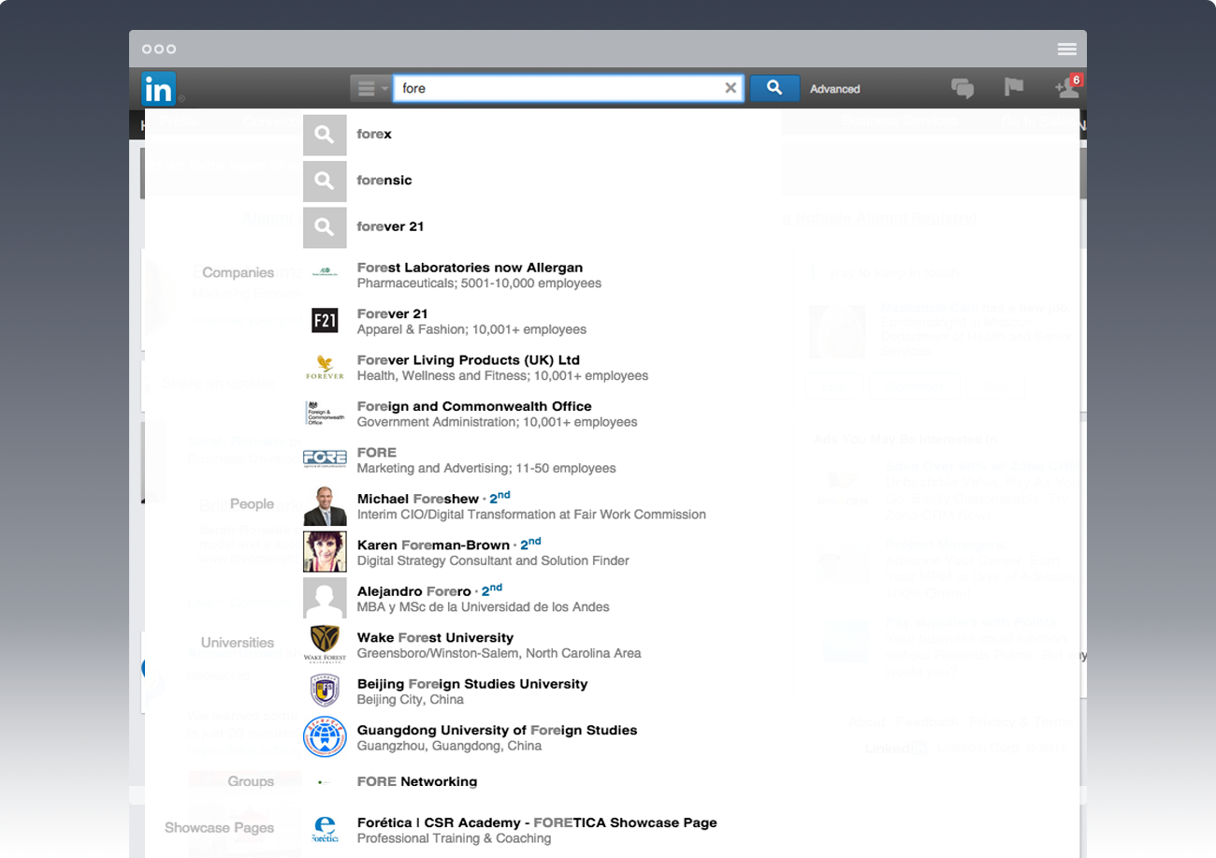The height and width of the screenshot is (858, 1216).
Task: Click Beijing Foreign Studies University crest
Action: (325, 691)
